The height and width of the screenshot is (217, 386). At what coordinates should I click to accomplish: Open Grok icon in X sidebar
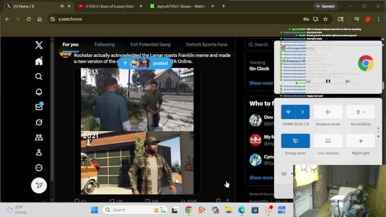(39, 122)
